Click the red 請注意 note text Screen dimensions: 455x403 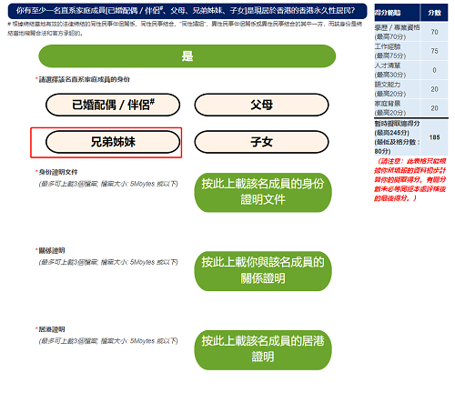pyautogui.click(x=409, y=179)
